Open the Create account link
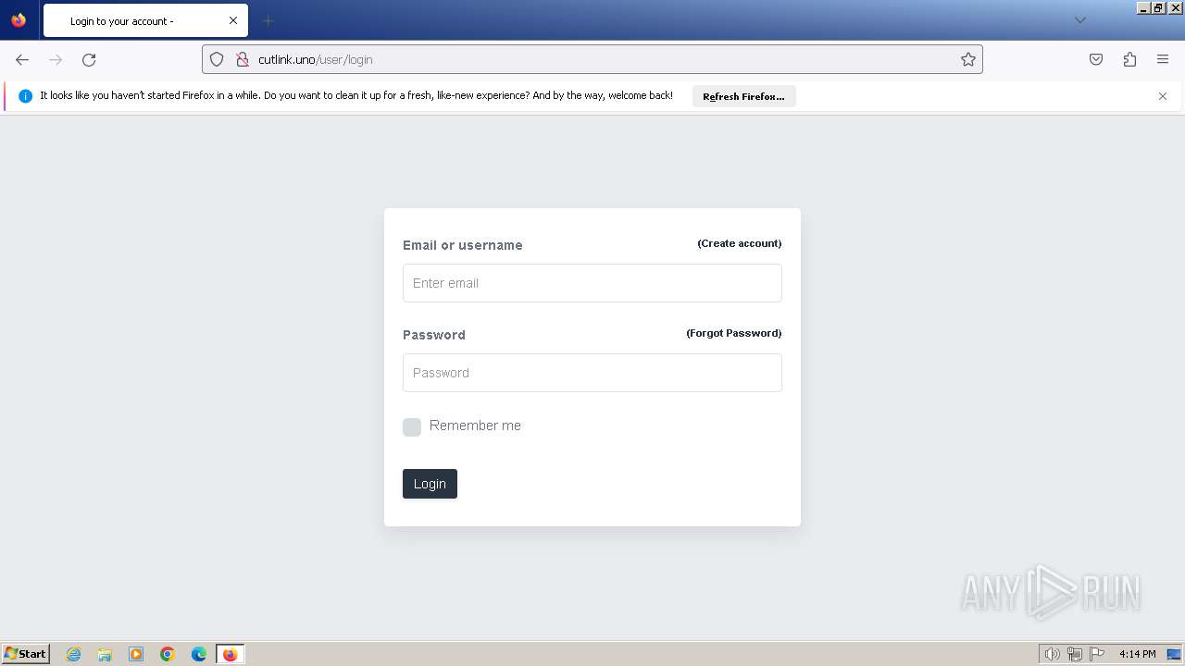 pyautogui.click(x=740, y=243)
